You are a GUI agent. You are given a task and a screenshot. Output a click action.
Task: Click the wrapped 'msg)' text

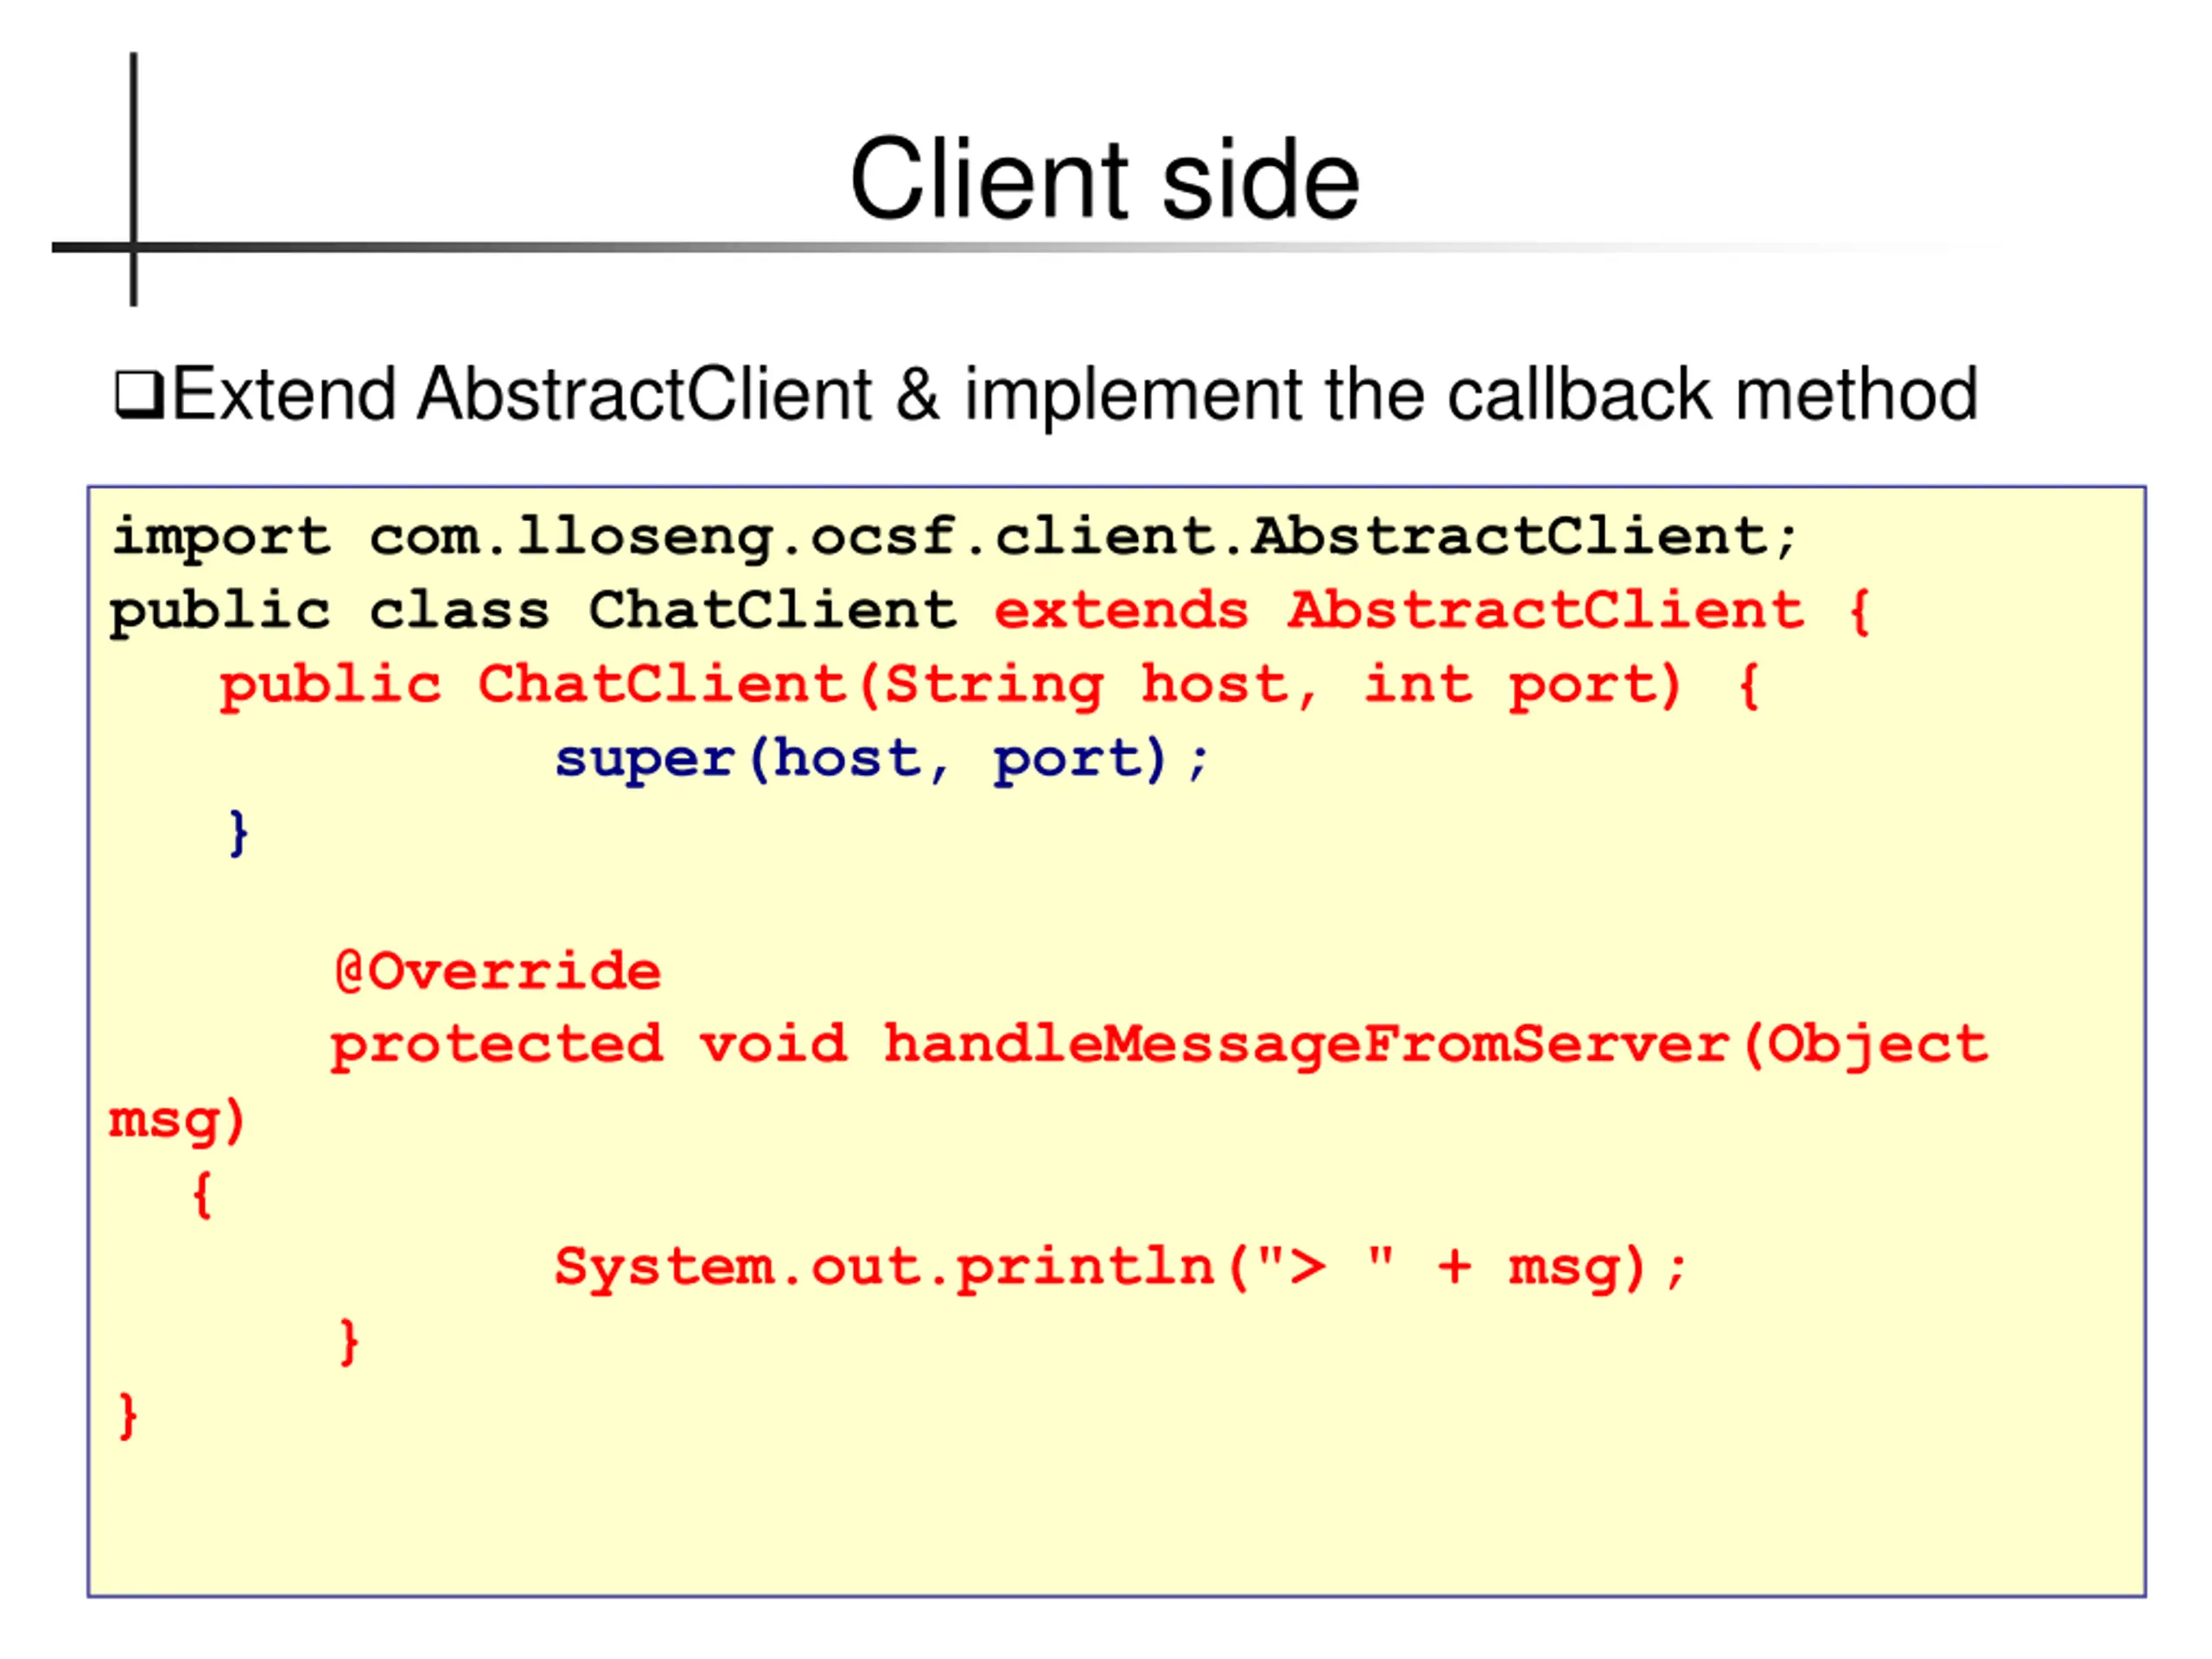pos(177,1121)
